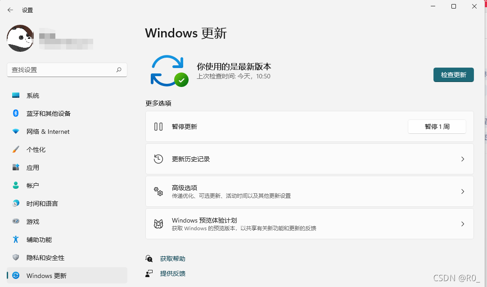Open the 高级选项 row
Viewport: 487px width, 287px height.
click(x=309, y=191)
